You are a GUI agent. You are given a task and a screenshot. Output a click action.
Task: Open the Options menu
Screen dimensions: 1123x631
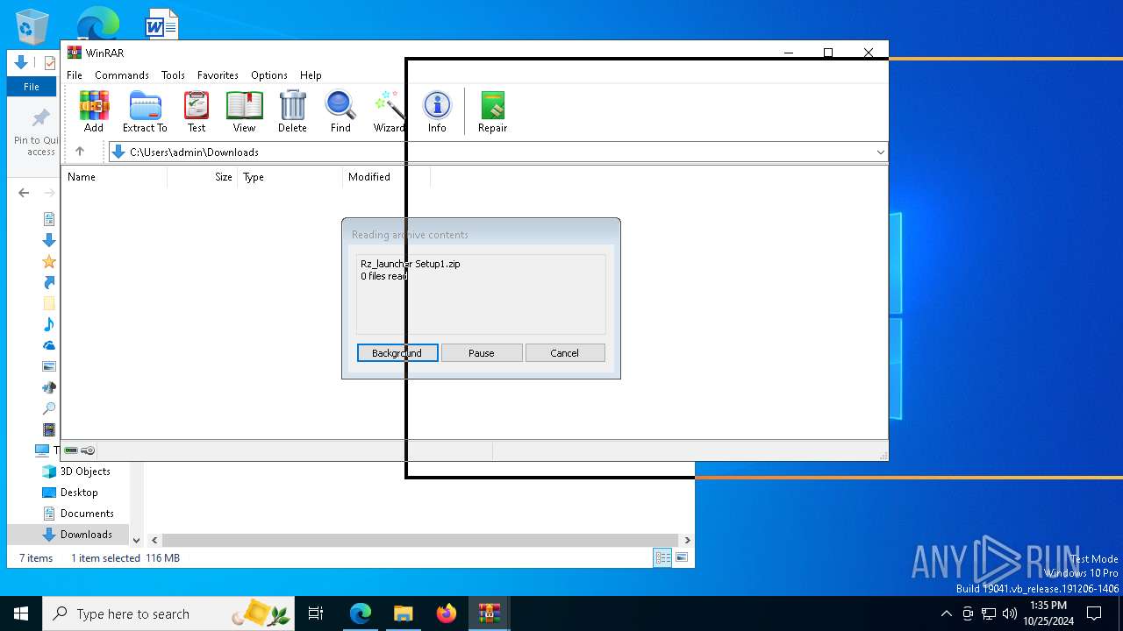pyautogui.click(x=269, y=75)
